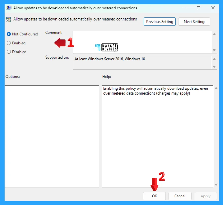Maximize the policy dialog window

tap(198, 8)
